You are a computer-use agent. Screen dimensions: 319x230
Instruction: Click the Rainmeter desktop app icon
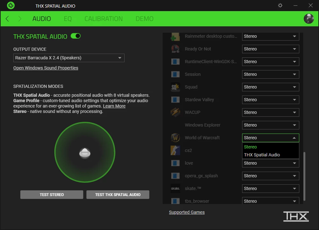click(x=175, y=36)
